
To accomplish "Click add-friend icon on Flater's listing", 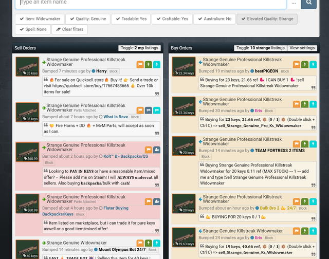I will pyautogui.click(x=157, y=201).
